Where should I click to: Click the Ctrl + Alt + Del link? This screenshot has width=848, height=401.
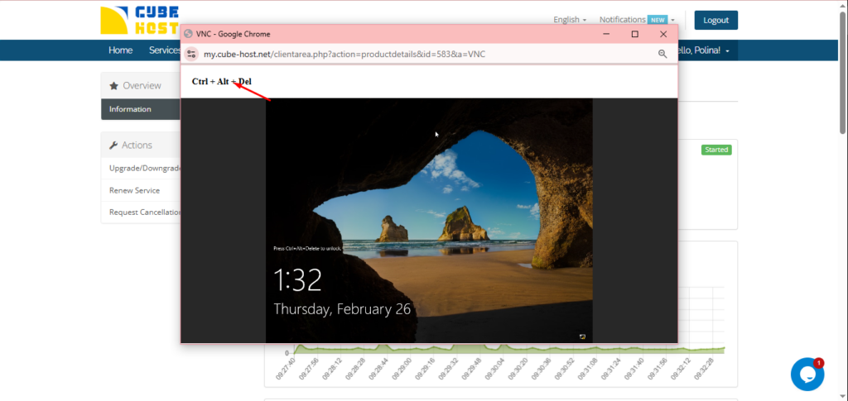[x=221, y=82]
